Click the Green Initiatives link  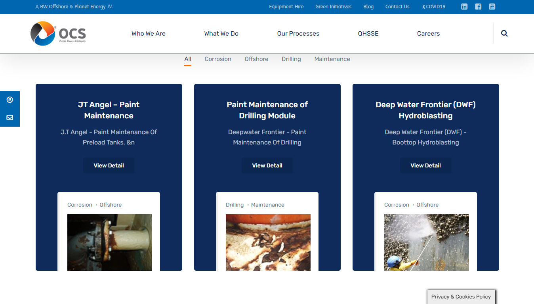333,6
